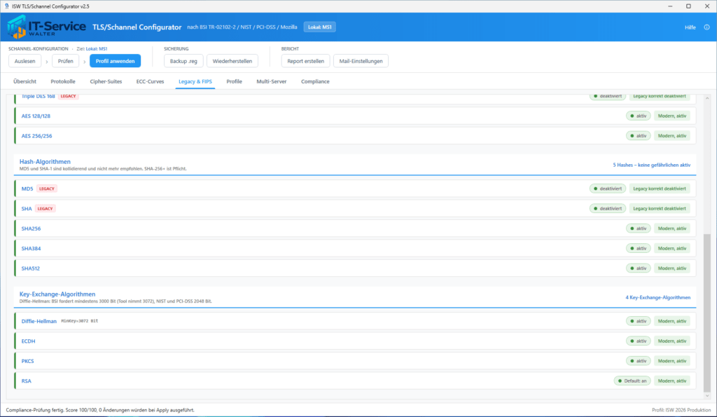The height and width of the screenshot is (417, 717).
Task: Click the Hash-Algorithmen section heading
Action: (x=45, y=162)
